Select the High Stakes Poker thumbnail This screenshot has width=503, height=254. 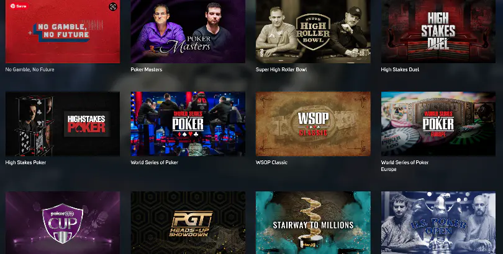[63, 124]
